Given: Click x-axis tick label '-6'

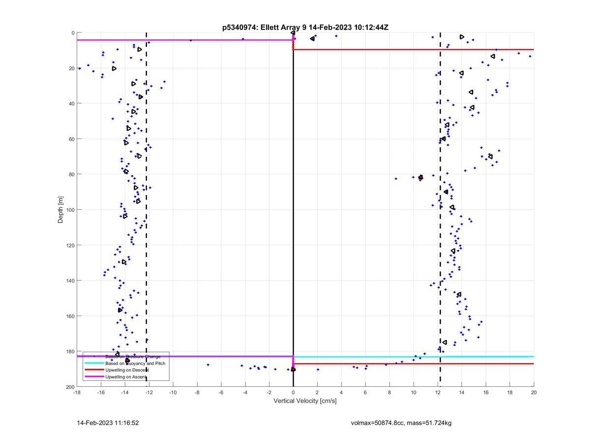Looking at the screenshot, I should click(x=221, y=392).
